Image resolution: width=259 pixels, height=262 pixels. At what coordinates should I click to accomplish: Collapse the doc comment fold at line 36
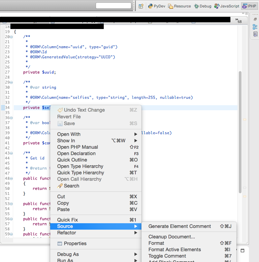[x=11, y=118]
